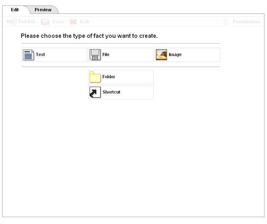Create a Folder via its label
Viewport: 267px width, 224px height.
[x=109, y=77]
